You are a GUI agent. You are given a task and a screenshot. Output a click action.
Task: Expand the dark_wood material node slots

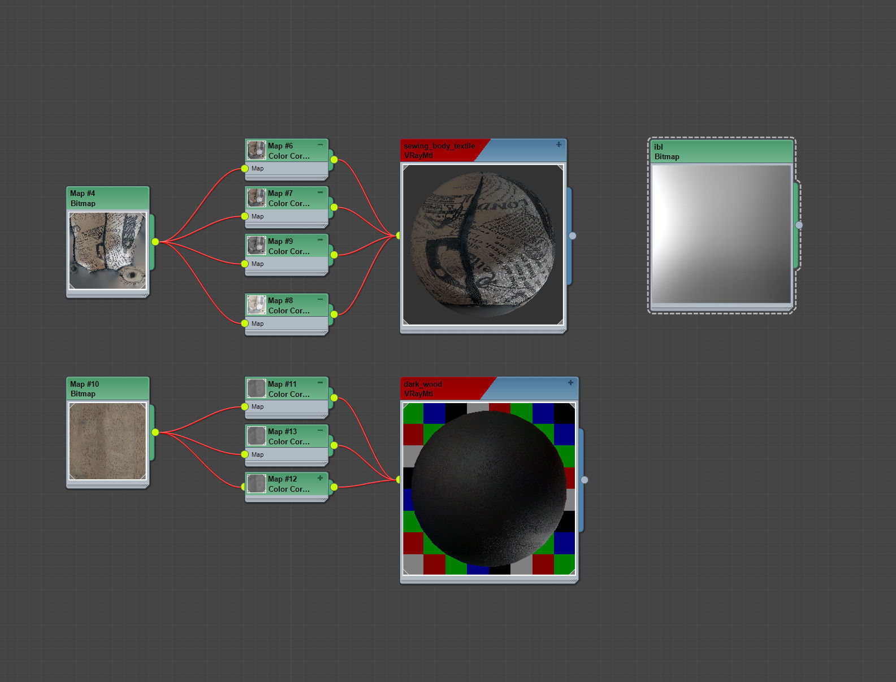[570, 383]
